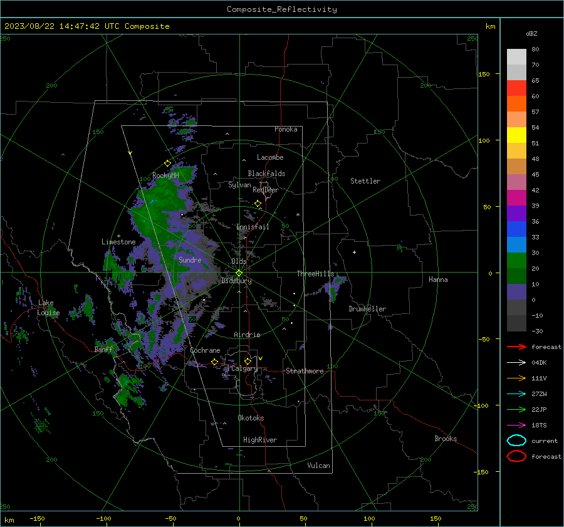The height and width of the screenshot is (527, 564).
Task: Click the Composite_Reflectivity title text
Action: click(281, 9)
